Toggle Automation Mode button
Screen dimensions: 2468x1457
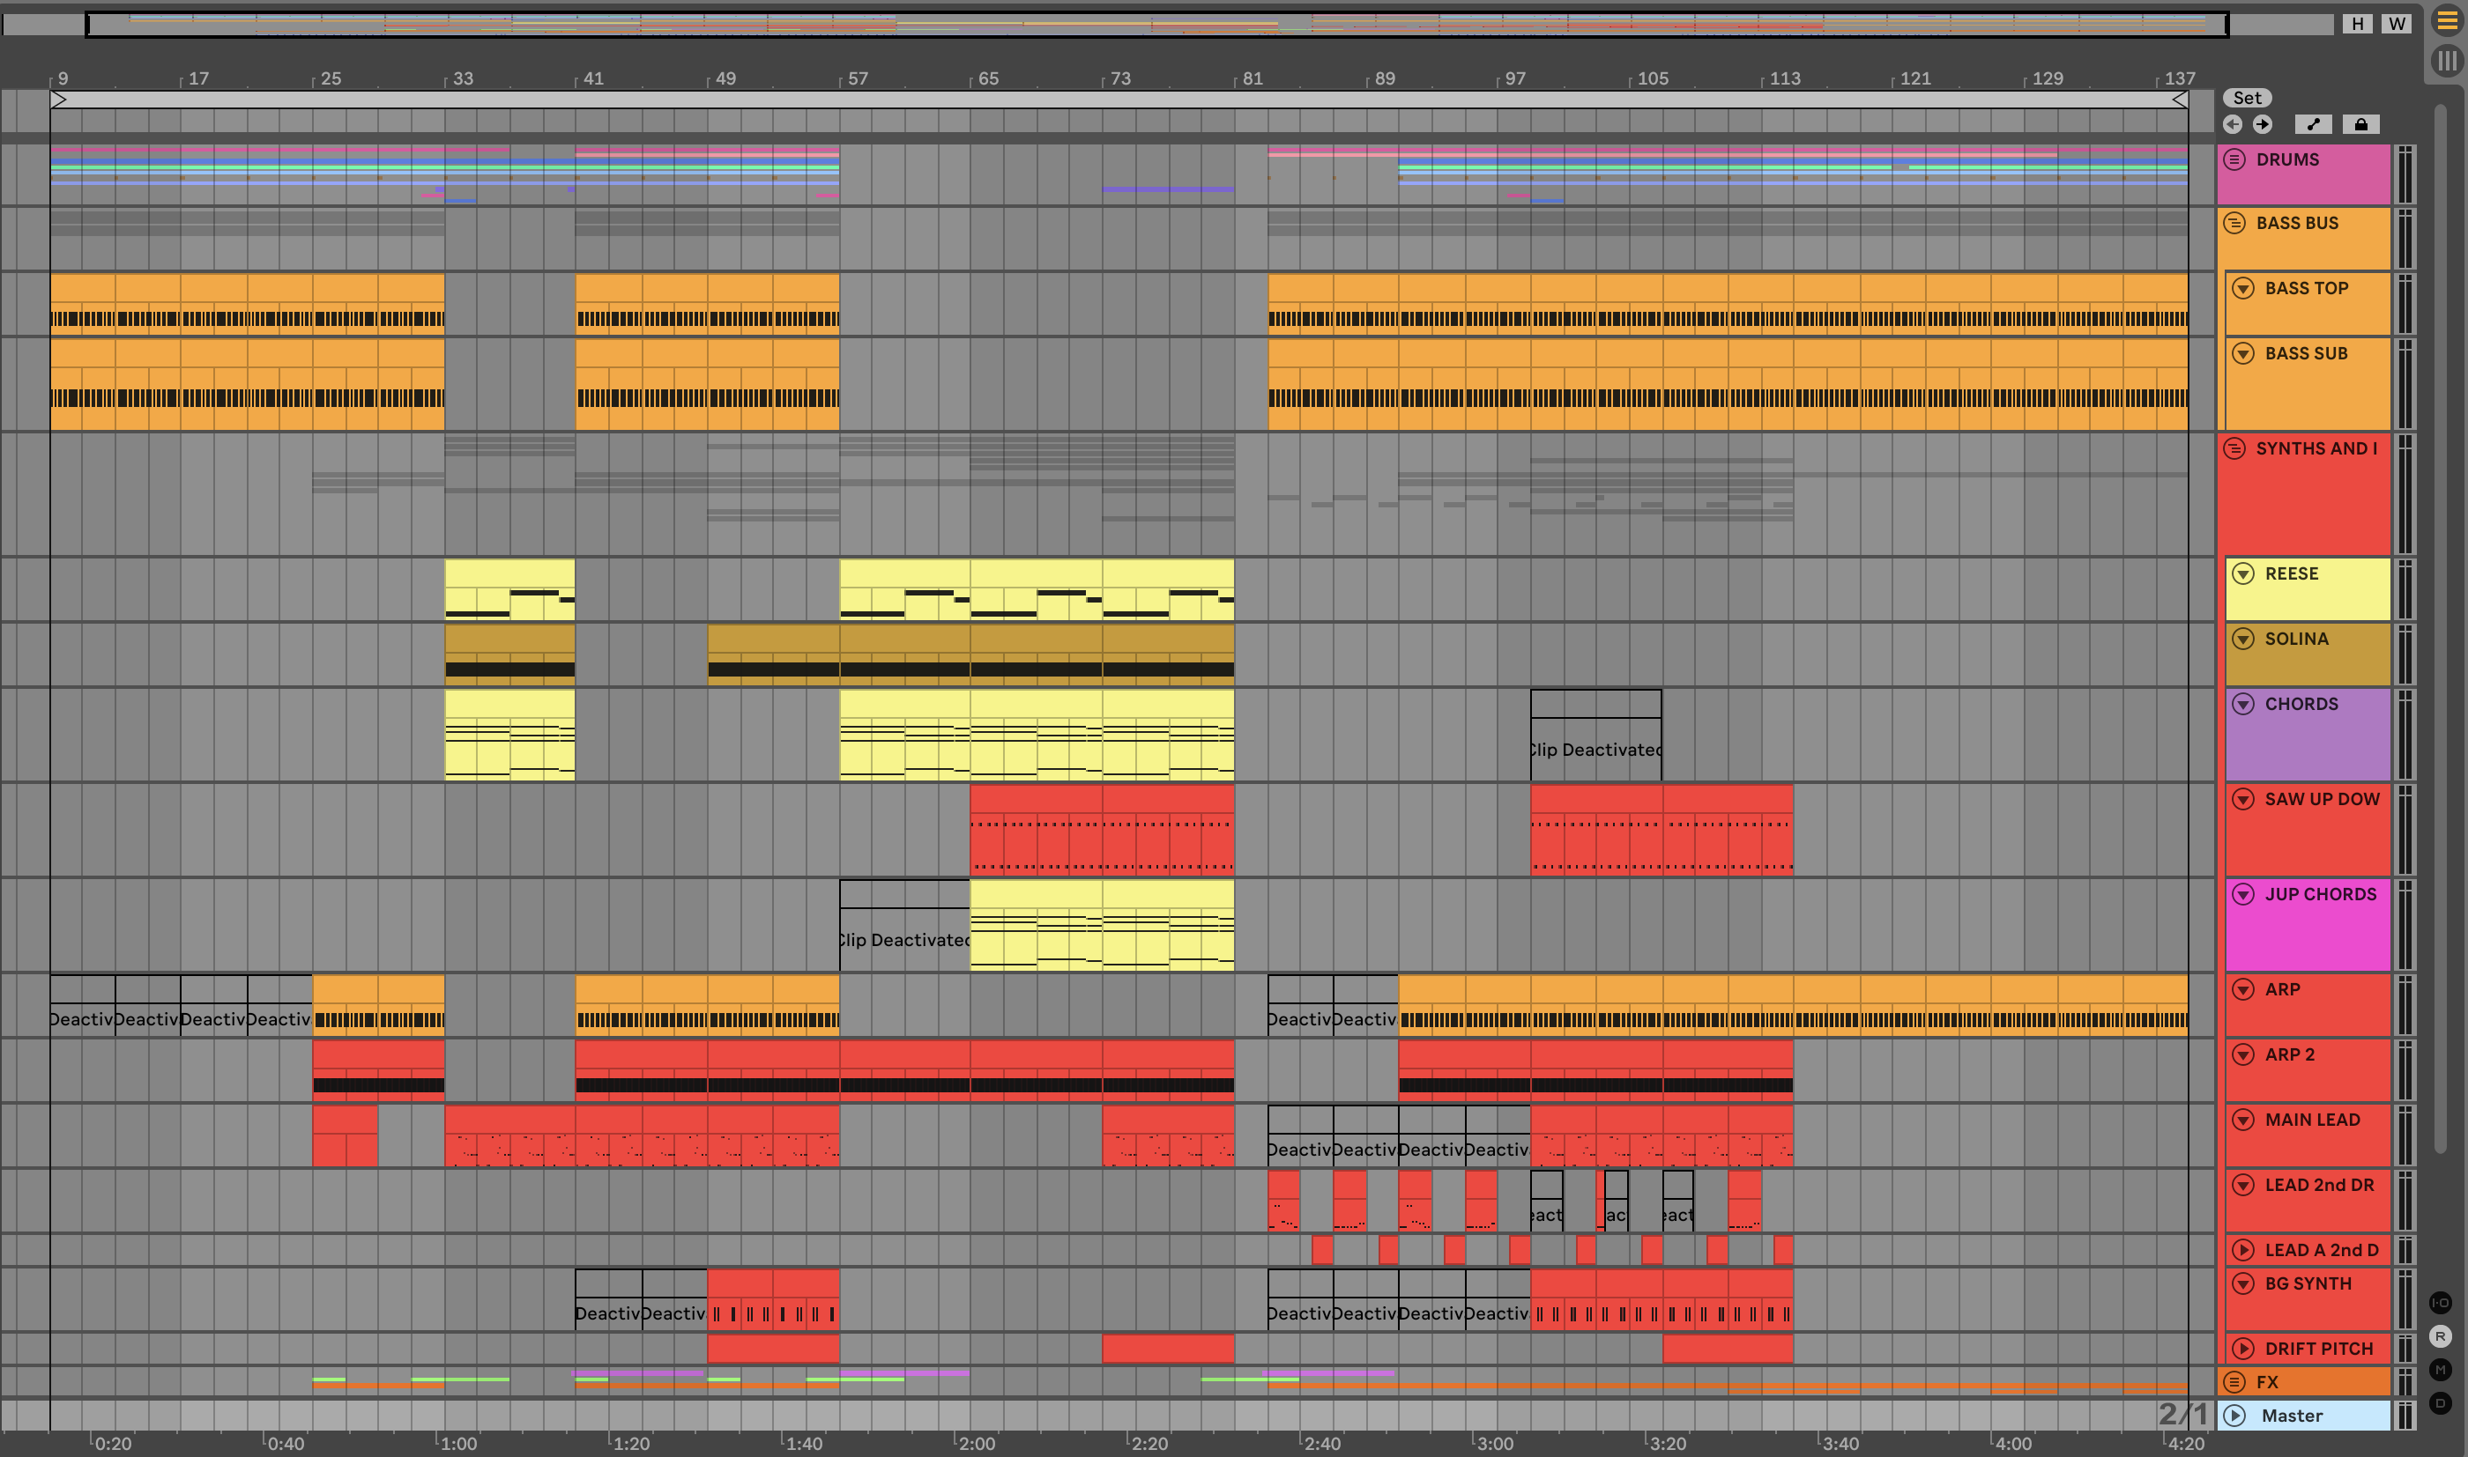(x=2314, y=123)
